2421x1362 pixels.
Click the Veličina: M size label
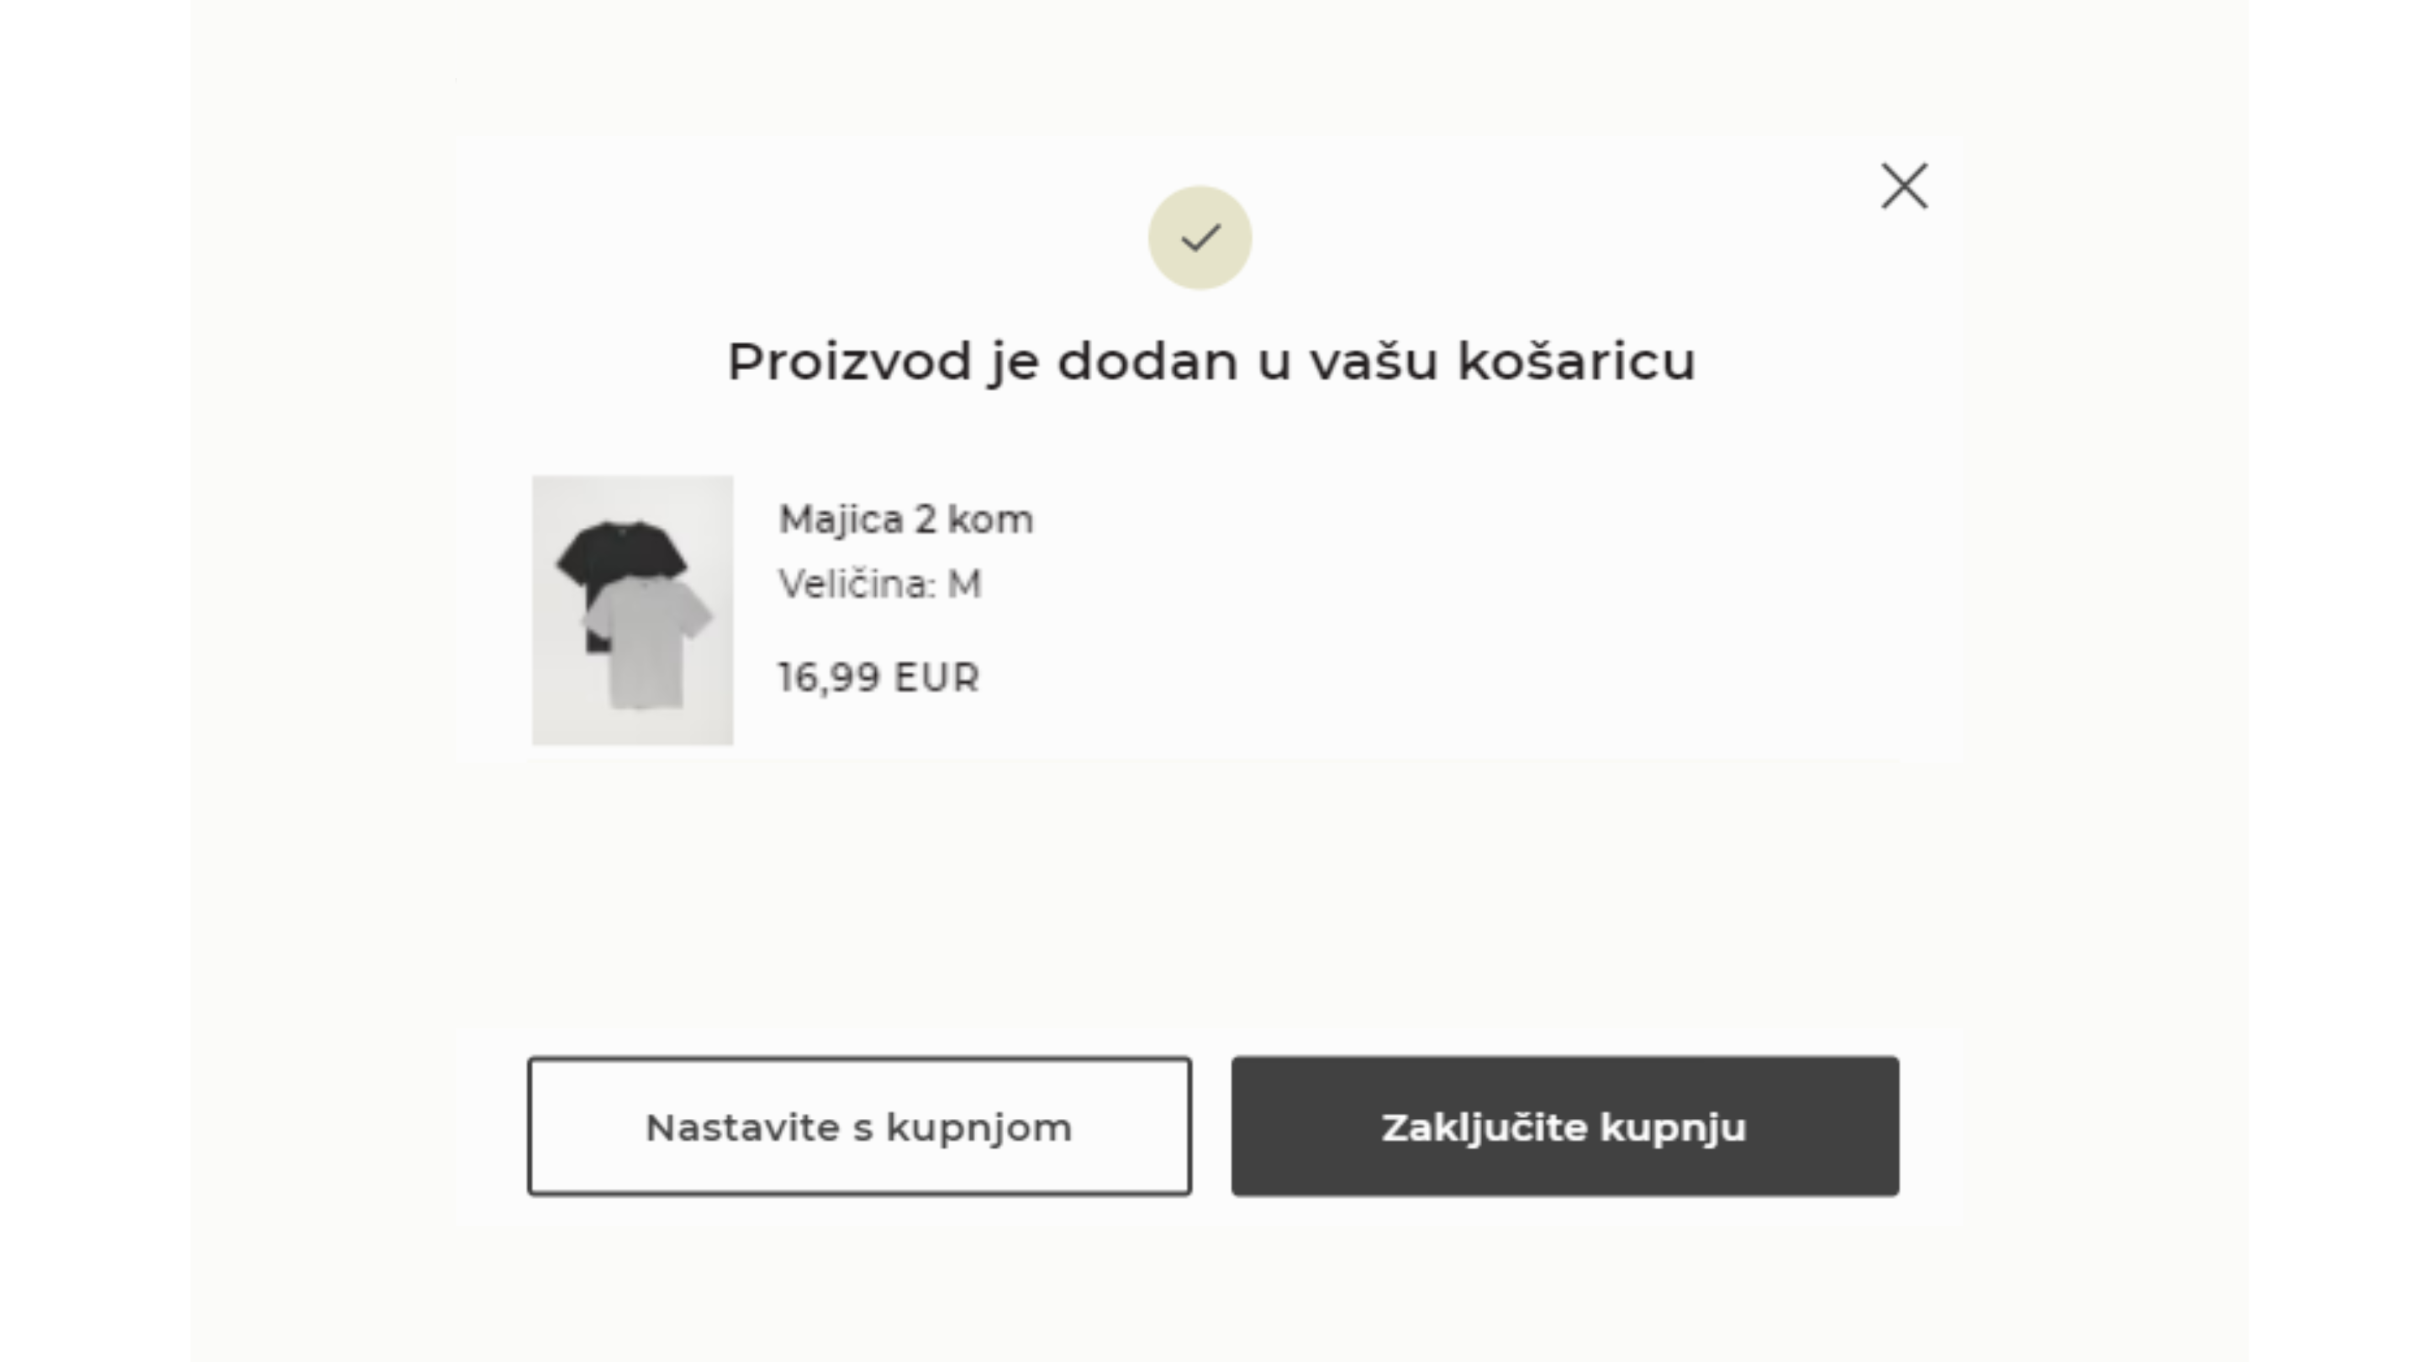click(879, 584)
